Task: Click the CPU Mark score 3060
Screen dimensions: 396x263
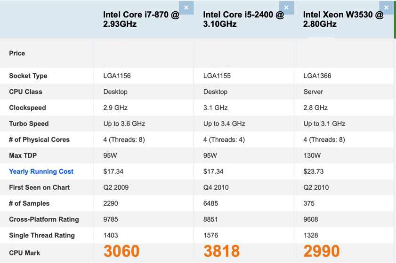Action: (121, 251)
